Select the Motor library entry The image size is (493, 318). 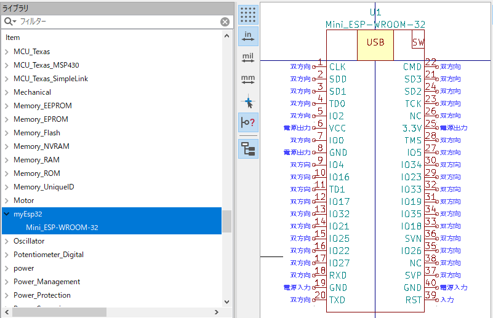(x=23, y=201)
